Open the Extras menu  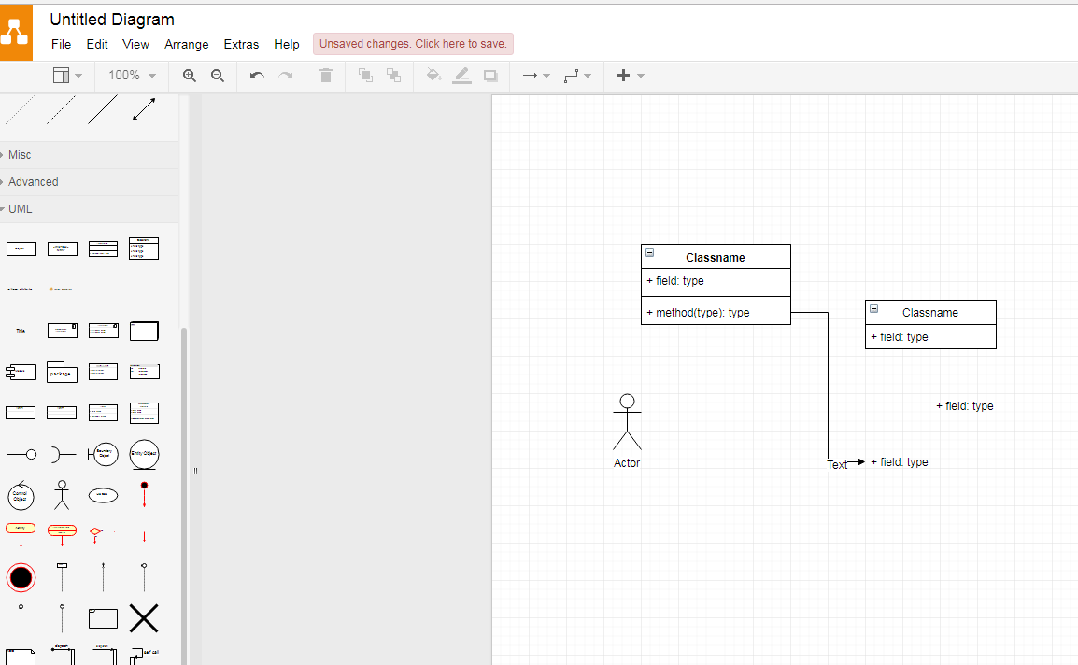(x=241, y=44)
